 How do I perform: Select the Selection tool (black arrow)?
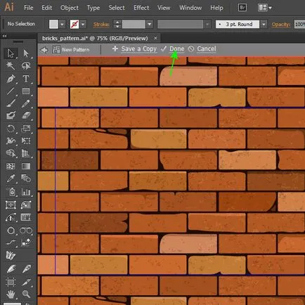click(x=11, y=53)
